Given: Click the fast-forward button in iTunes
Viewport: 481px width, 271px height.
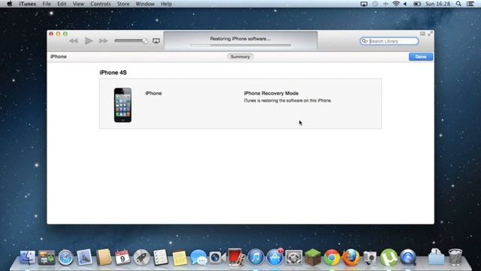Looking at the screenshot, I should [x=104, y=41].
